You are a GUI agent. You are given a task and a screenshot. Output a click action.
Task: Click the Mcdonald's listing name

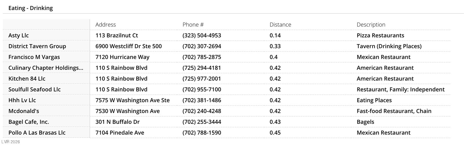pos(24,111)
